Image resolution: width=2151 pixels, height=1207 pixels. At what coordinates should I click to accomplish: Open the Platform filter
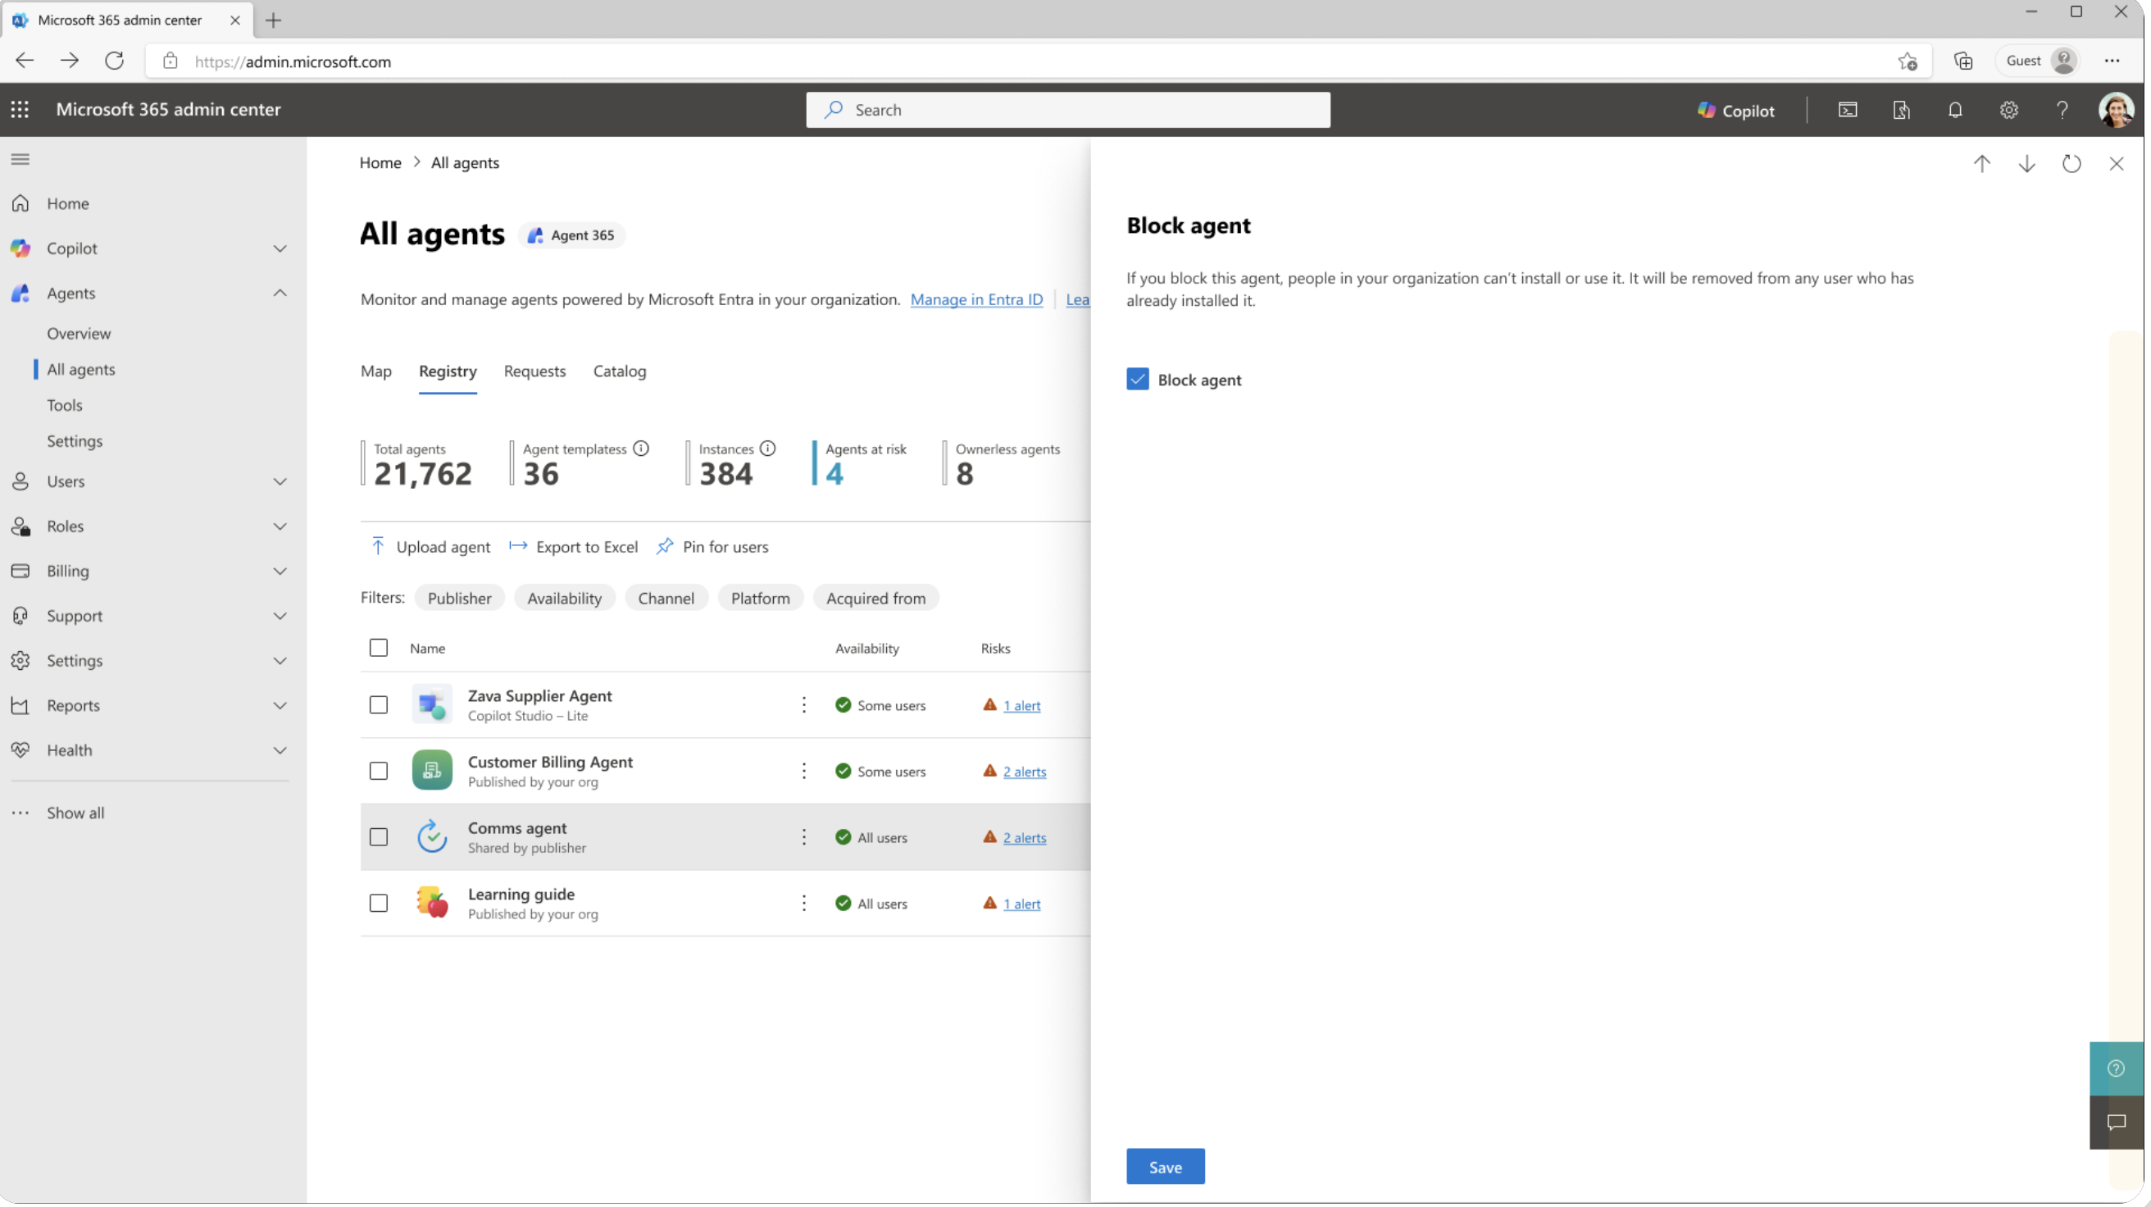pyautogui.click(x=761, y=598)
